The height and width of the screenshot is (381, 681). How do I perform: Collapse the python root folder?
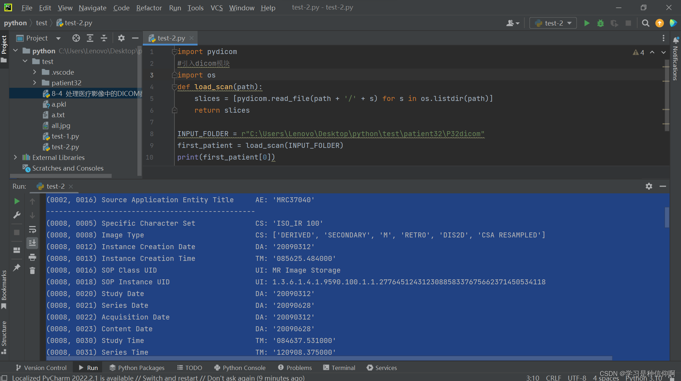pos(15,51)
